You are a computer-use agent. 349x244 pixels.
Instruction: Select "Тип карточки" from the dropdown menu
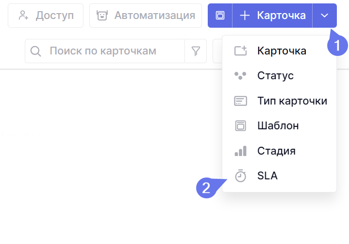tap(292, 101)
